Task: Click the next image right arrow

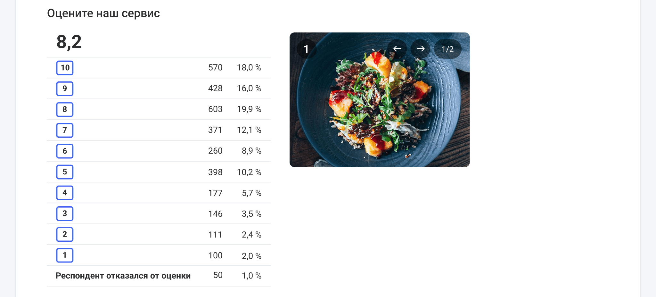Action: tap(420, 49)
